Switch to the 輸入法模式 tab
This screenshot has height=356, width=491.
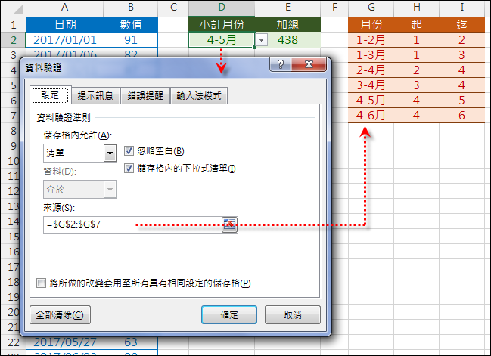tap(199, 96)
